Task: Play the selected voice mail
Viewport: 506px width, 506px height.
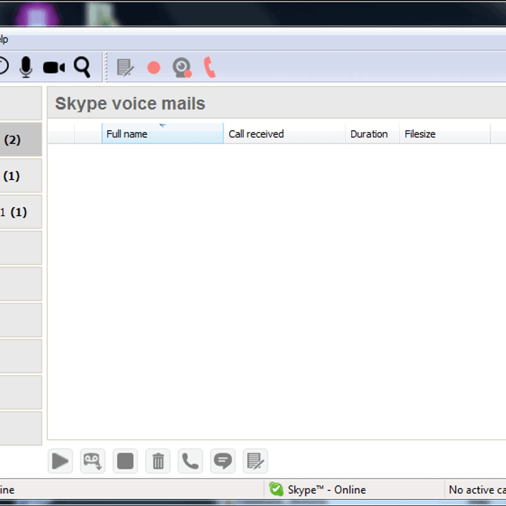Action: pos(60,461)
